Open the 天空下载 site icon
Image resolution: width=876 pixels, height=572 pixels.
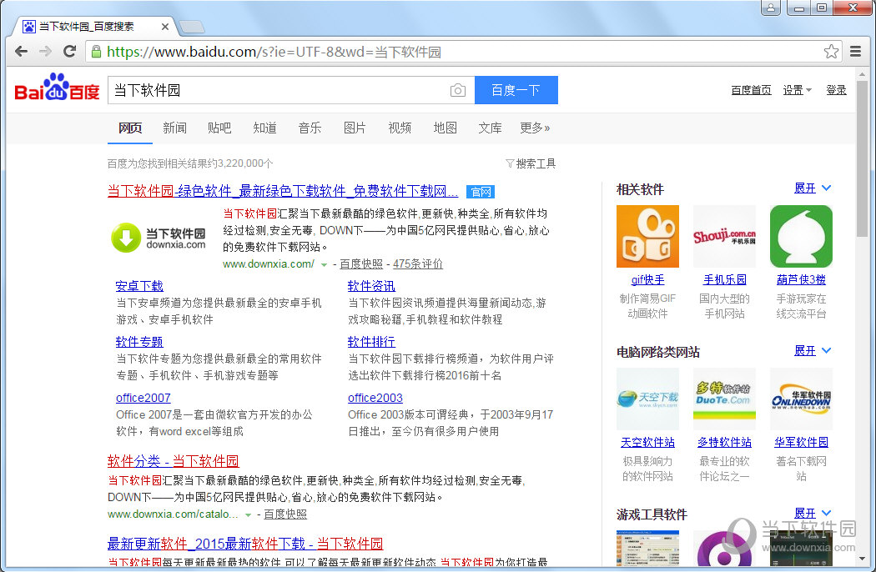click(647, 399)
